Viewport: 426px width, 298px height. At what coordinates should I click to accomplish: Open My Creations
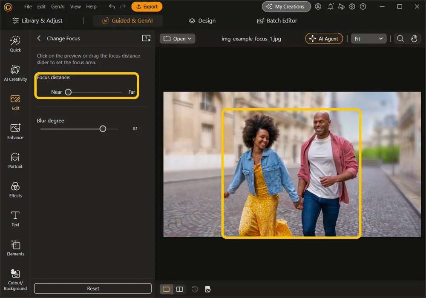(x=286, y=6)
